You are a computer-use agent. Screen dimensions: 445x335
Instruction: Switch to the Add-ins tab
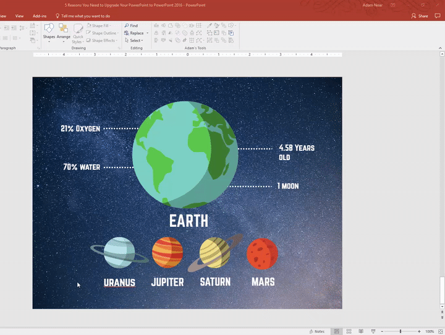tap(39, 15)
